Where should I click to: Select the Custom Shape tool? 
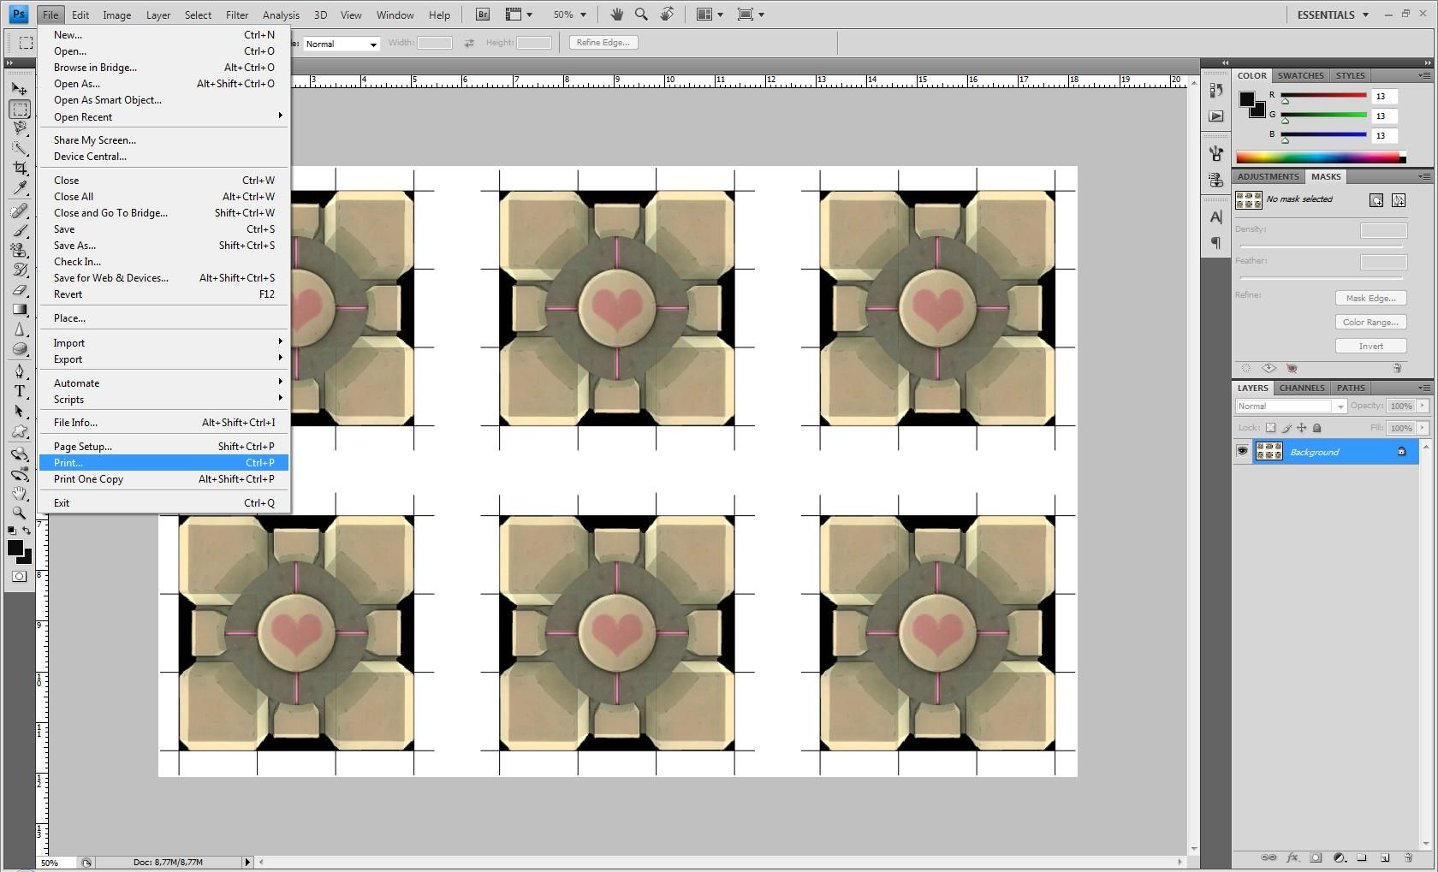(20, 430)
